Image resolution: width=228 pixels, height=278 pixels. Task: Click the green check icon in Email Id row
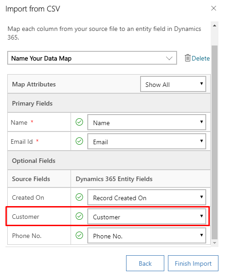click(x=79, y=141)
